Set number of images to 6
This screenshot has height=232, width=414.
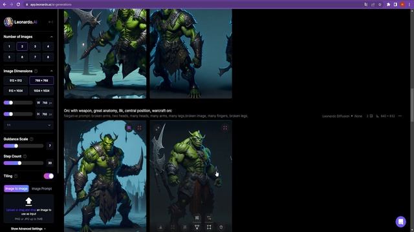[22, 57]
